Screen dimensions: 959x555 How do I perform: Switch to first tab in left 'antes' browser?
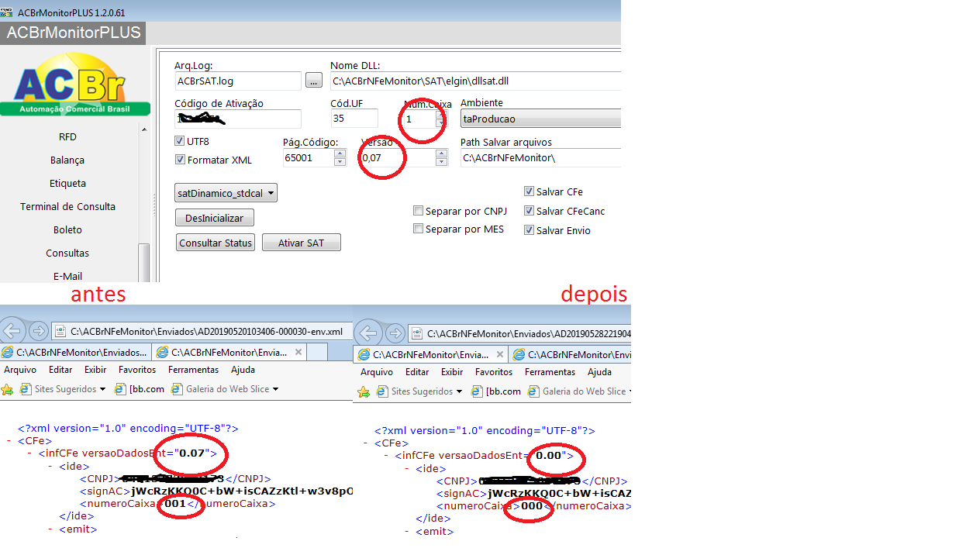point(75,352)
